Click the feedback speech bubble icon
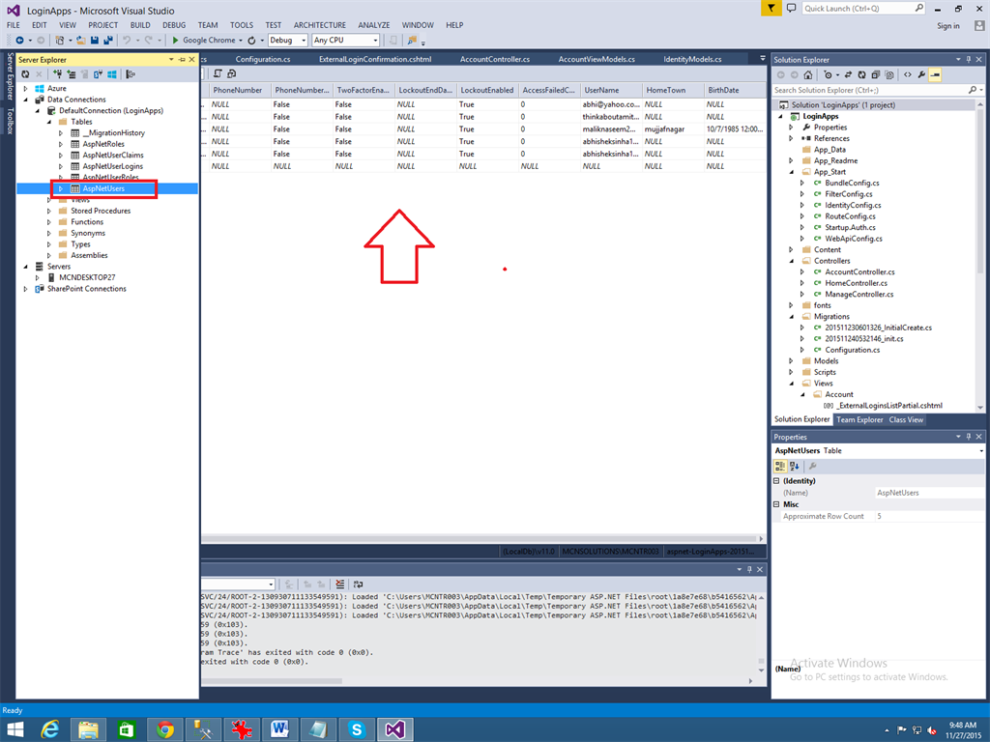Screen dimensions: 990x742 click(791, 8)
